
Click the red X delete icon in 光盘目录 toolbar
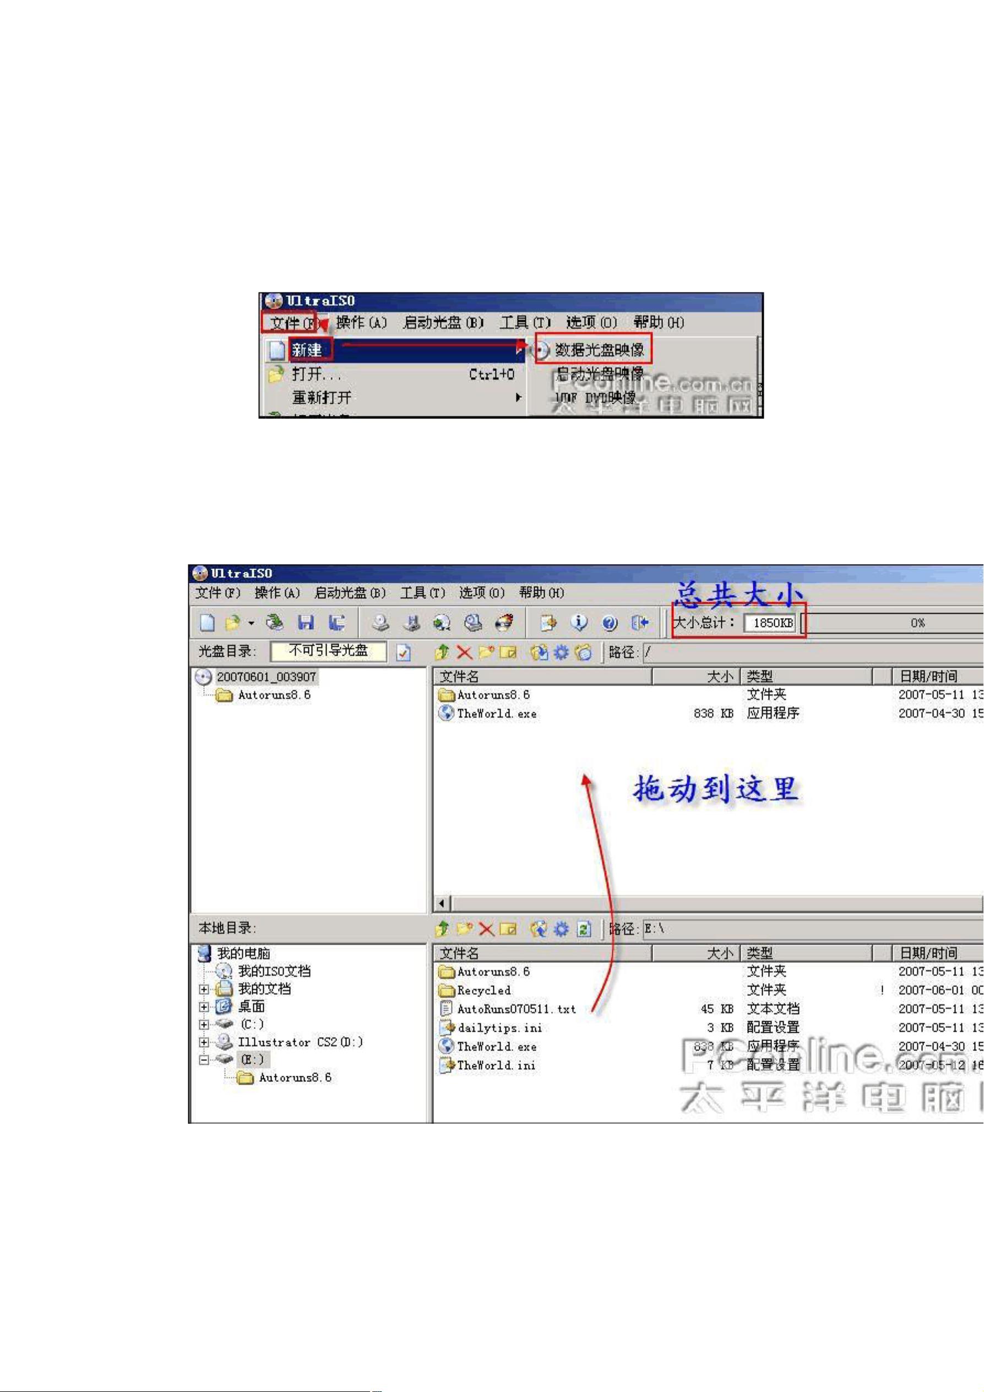464,652
